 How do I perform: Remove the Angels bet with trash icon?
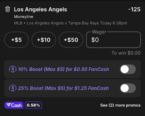(8, 9)
